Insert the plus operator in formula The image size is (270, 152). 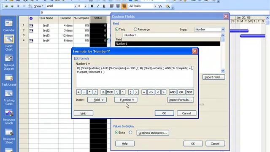[x=78, y=92]
